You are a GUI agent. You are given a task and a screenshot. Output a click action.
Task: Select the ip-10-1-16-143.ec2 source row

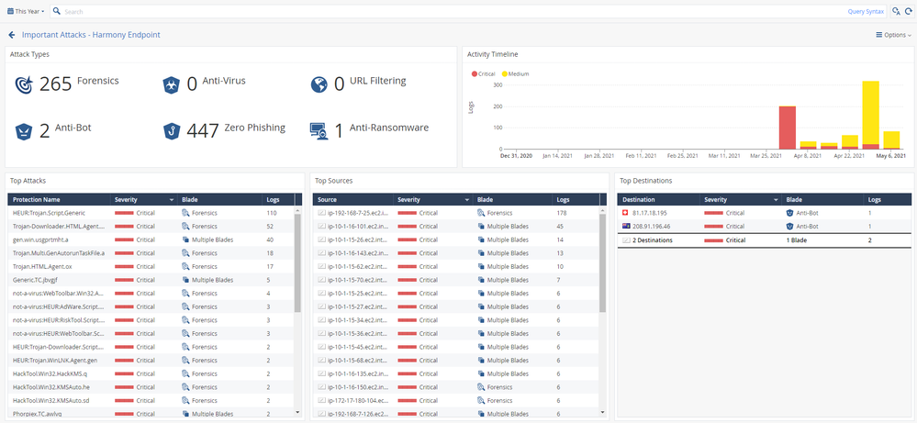coord(456,253)
